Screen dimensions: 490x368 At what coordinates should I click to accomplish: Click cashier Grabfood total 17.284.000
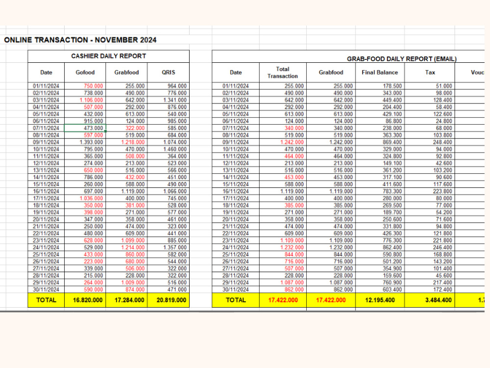pyautogui.click(x=129, y=300)
